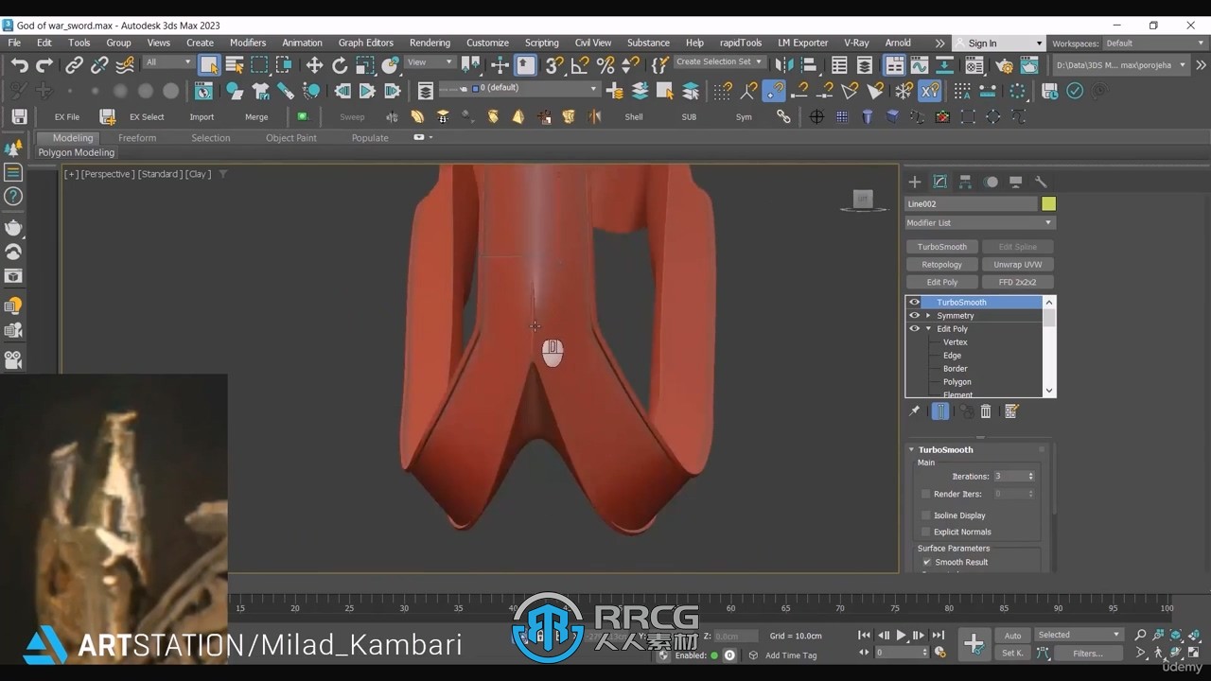Toggle the Angle Snap icon
Viewport: 1211px width, 681px height.
tap(580, 64)
